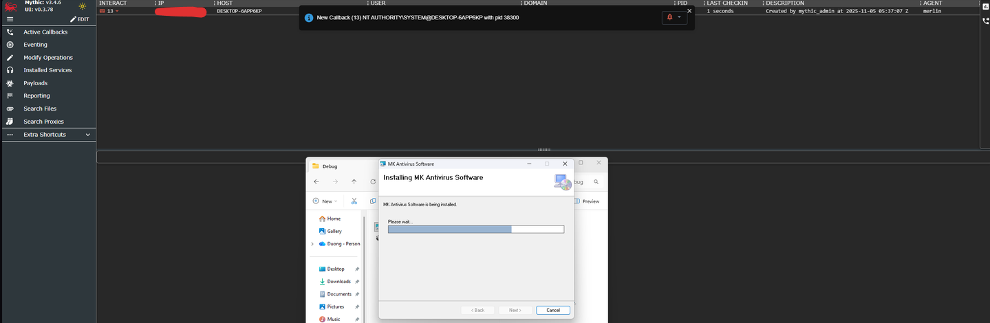Open the hamburger menu in Mythic sidebar
990x323 pixels.
10,19
